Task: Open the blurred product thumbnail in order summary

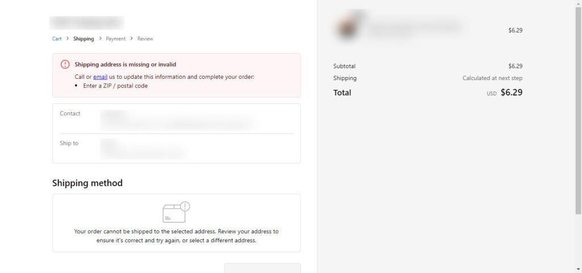Action: click(346, 27)
